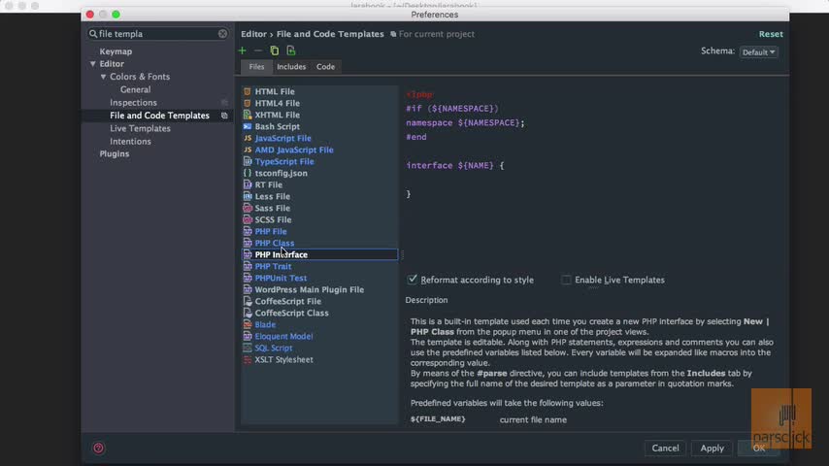Image resolution: width=829 pixels, height=466 pixels.
Task: Select the CoffeeScript Class template
Action: [291, 313]
